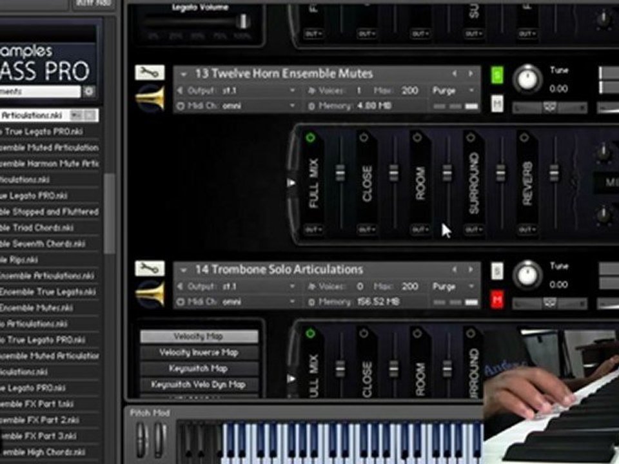Image resolution: width=619 pixels, height=464 pixels.
Task: Click the Legato Volume slider handle
Action: (x=244, y=21)
